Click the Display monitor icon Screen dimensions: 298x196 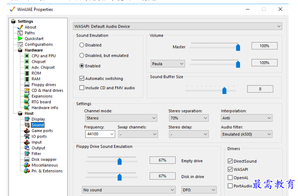click(27, 119)
